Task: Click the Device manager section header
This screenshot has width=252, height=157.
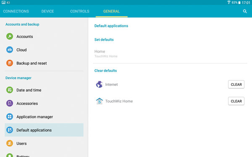Action: tap(18, 78)
